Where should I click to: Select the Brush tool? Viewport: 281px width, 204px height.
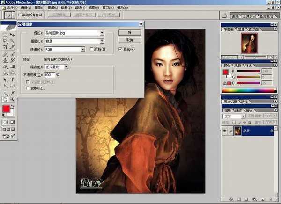(x=12, y=54)
